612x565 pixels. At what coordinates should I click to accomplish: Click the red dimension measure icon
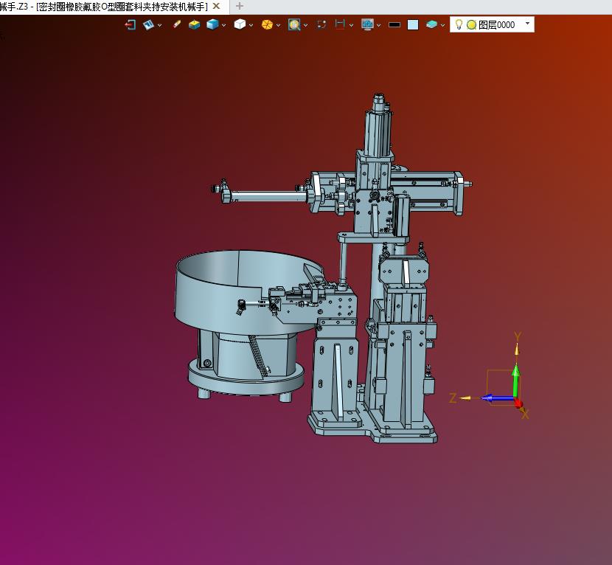(340, 24)
